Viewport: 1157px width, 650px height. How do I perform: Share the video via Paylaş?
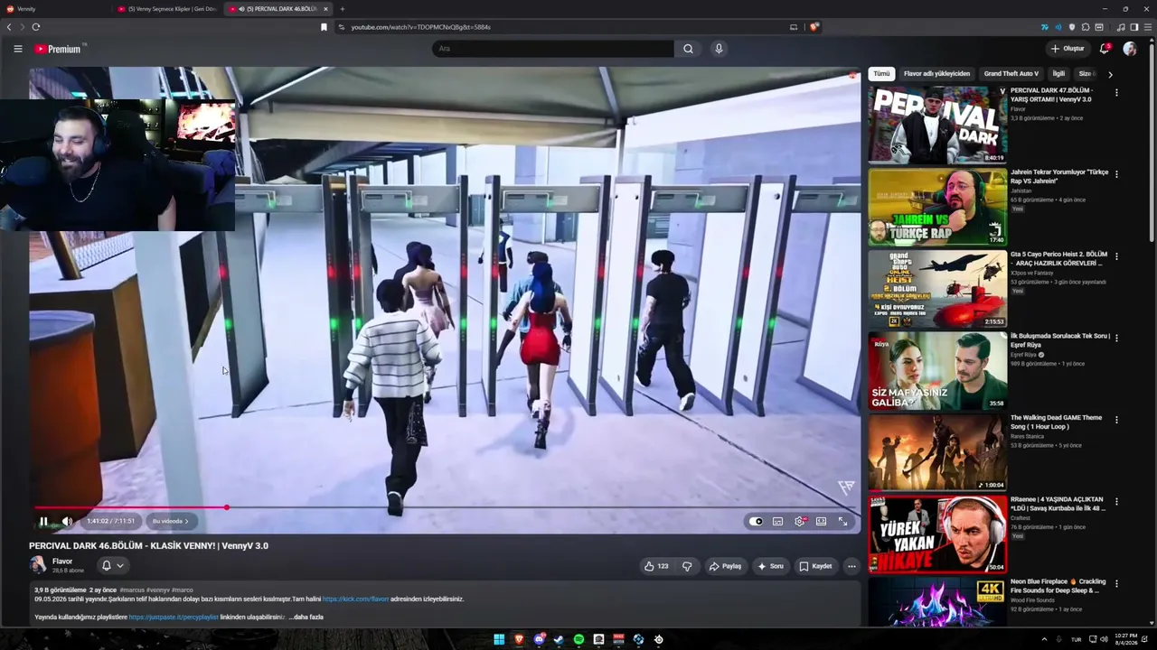point(725,566)
